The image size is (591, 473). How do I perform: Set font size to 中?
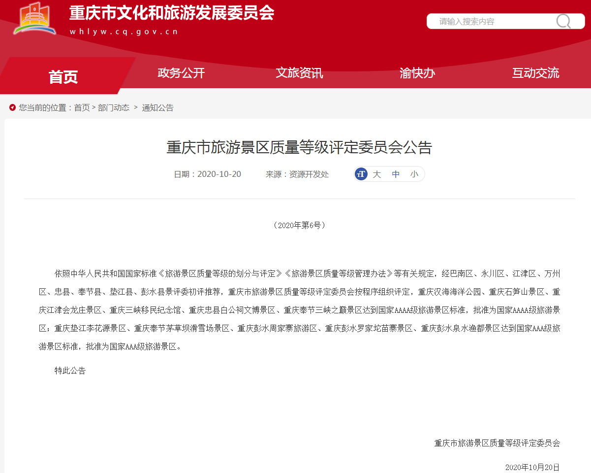(x=396, y=174)
